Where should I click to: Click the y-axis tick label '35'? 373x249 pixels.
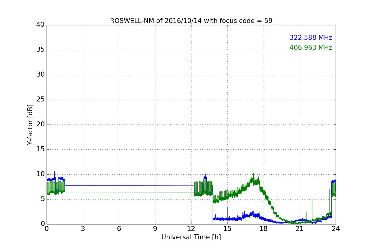pyautogui.click(x=40, y=50)
